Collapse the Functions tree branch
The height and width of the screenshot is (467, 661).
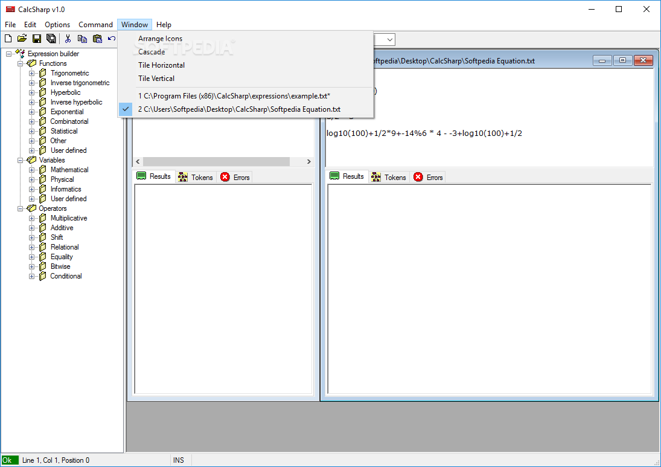pyautogui.click(x=20, y=63)
